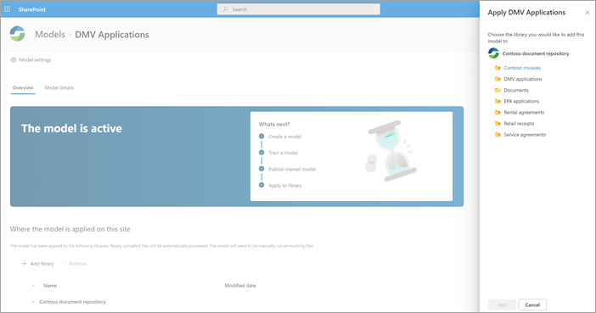Go to the Models breadcrumb
Screen dimensions: 596x313
(50, 34)
